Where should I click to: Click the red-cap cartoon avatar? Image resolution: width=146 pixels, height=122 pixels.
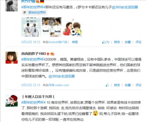11,101
